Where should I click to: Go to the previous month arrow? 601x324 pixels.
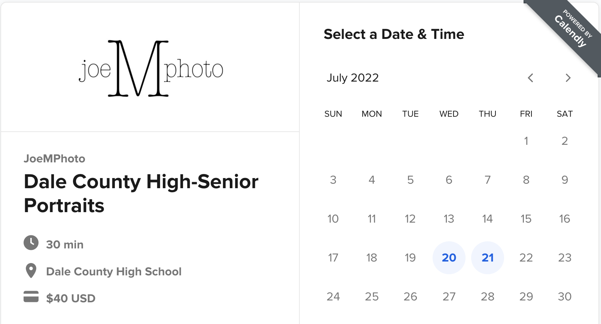pos(530,78)
